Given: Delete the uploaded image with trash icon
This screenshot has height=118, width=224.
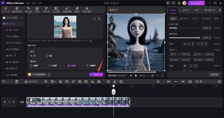Looking at the screenshot, I should pyautogui.click(x=99, y=19).
